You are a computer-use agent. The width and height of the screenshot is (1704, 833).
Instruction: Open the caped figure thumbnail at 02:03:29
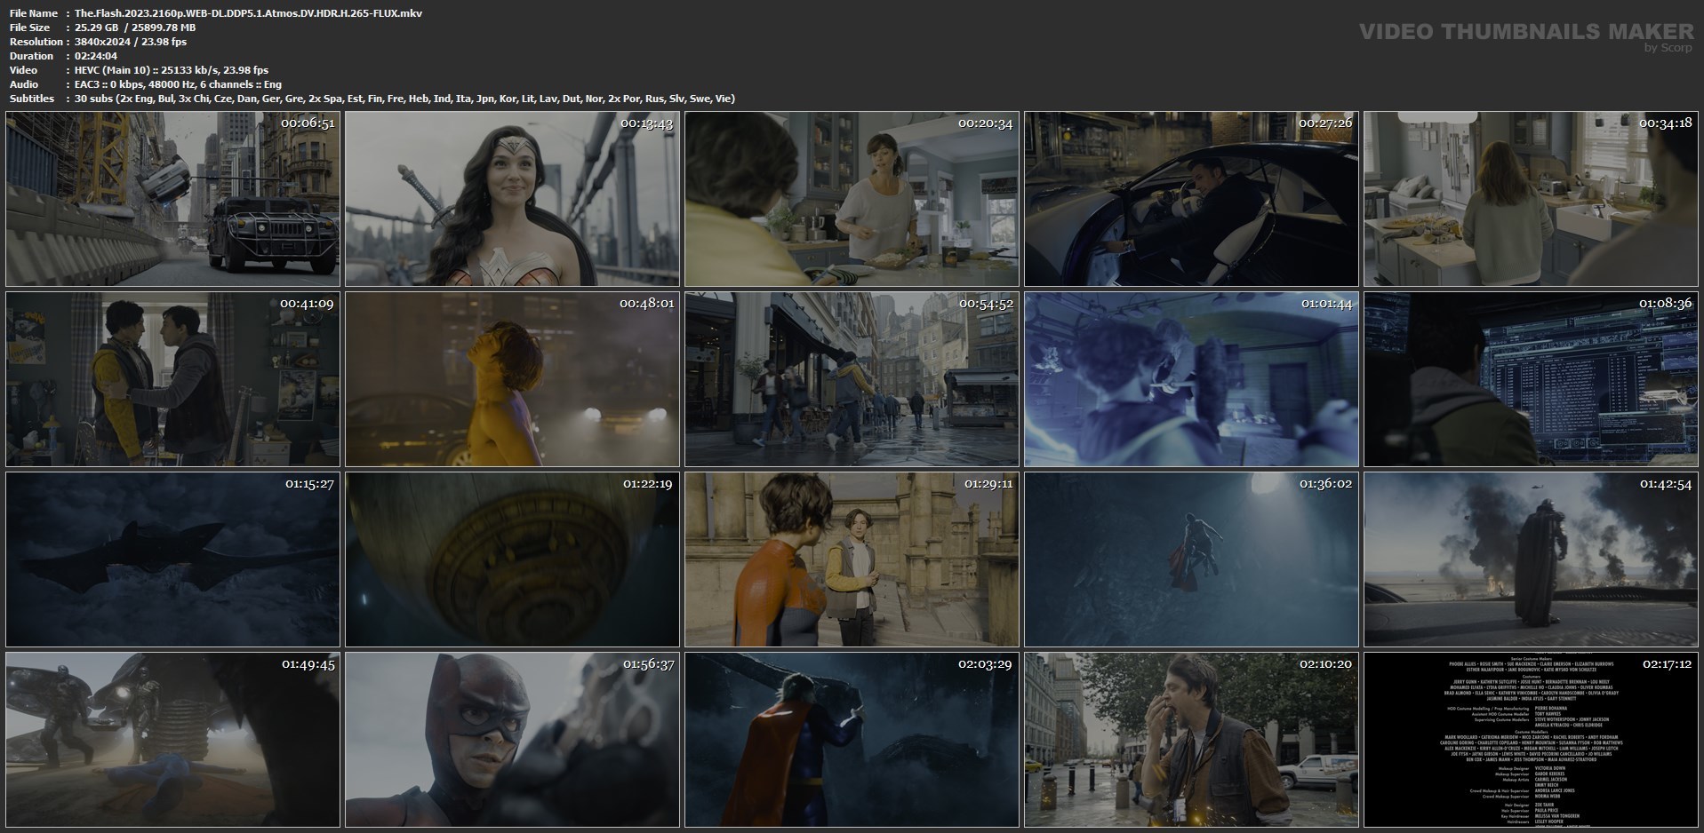coord(852,740)
